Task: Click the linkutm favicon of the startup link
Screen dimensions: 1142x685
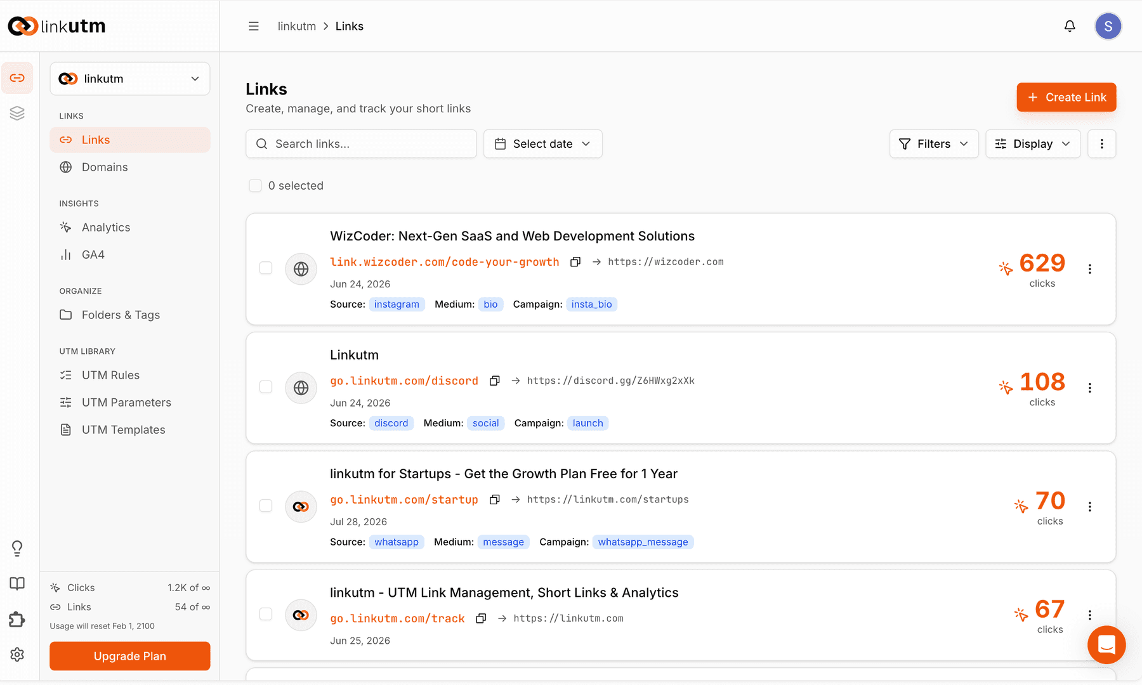Action: click(301, 507)
